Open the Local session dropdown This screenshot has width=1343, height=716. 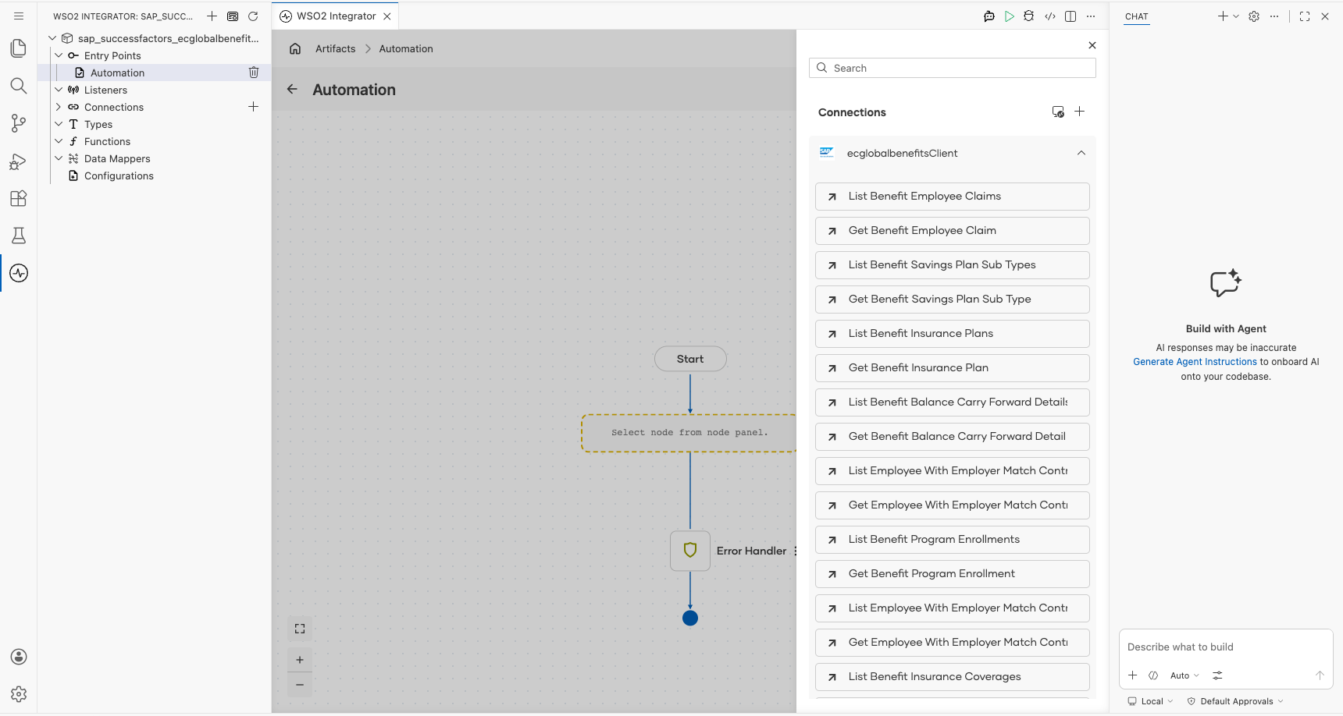[1151, 701]
